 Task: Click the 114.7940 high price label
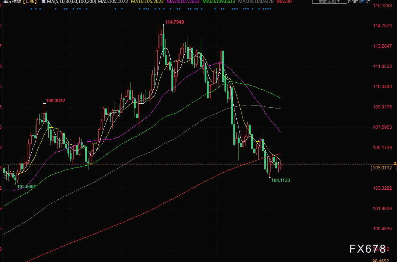[x=174, y=22]
